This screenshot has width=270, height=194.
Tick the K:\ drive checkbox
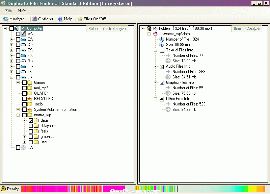tap(18, 147)
